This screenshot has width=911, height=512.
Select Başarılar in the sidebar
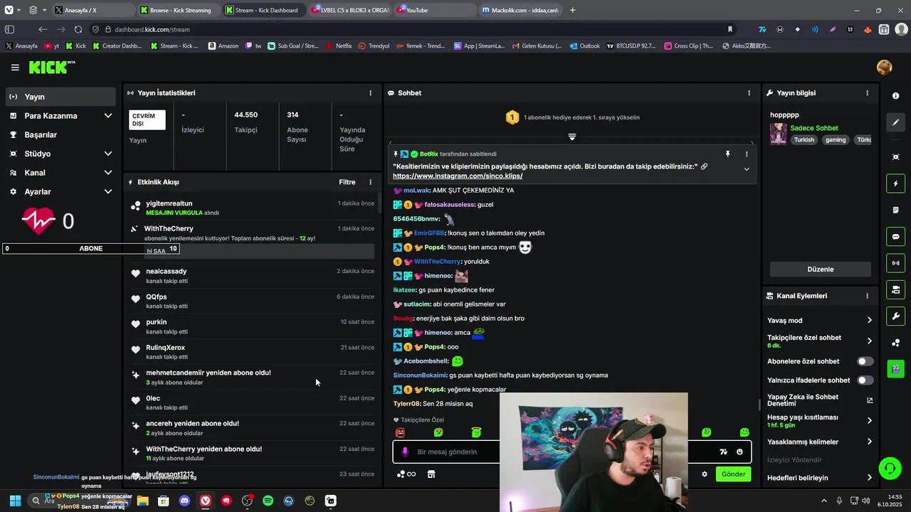click(60, 135)
